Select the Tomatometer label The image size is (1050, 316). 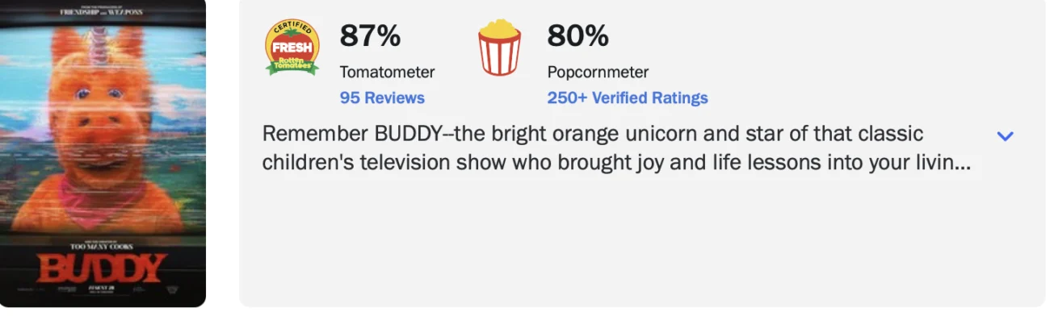tap(387, 72)
